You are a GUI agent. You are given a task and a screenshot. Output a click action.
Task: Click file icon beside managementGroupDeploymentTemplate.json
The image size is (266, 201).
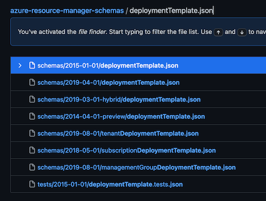pos(32,167)
